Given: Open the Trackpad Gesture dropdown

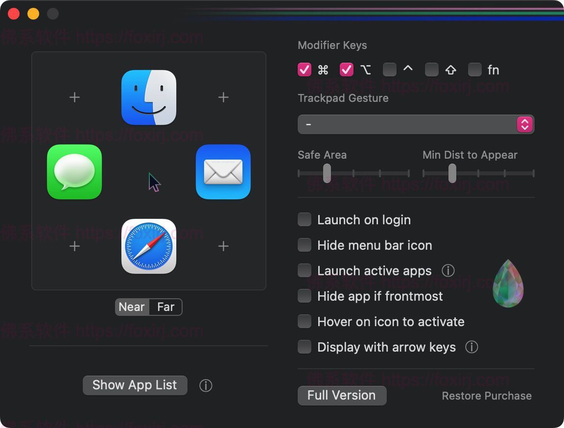Looking at the screenshot, I should coord(416,124).
